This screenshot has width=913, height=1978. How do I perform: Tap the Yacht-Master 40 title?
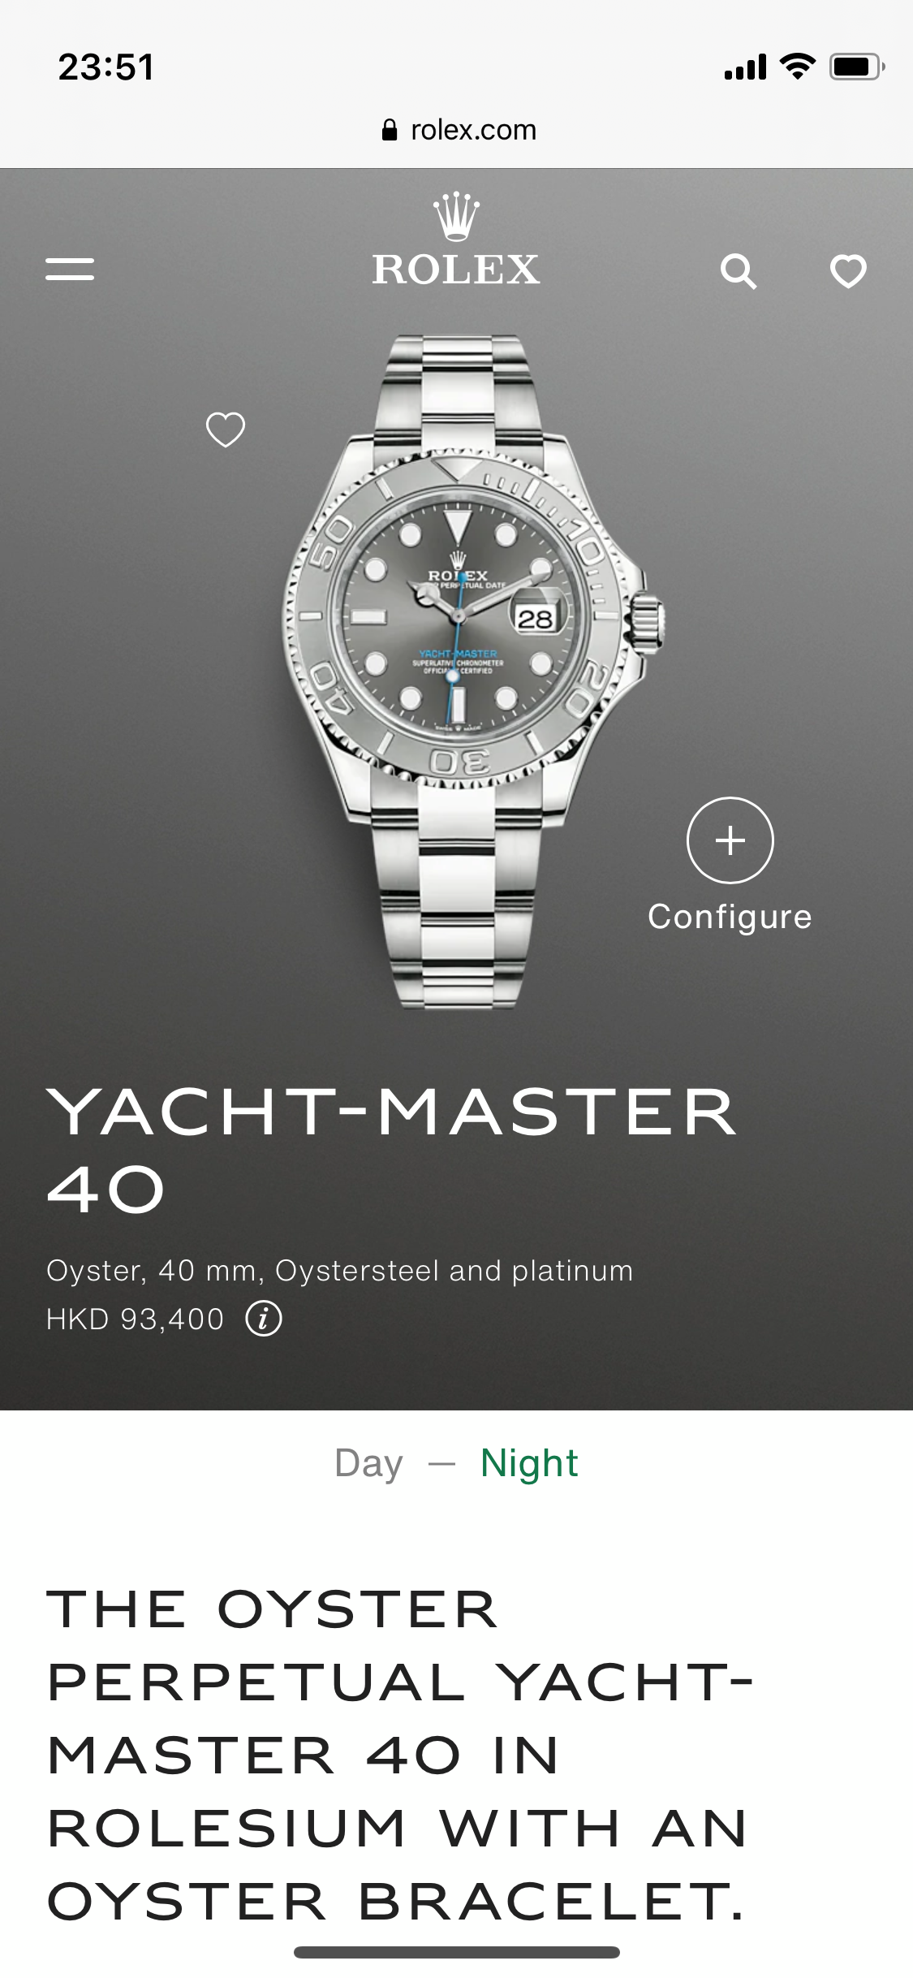click(x=392, y=1151)
